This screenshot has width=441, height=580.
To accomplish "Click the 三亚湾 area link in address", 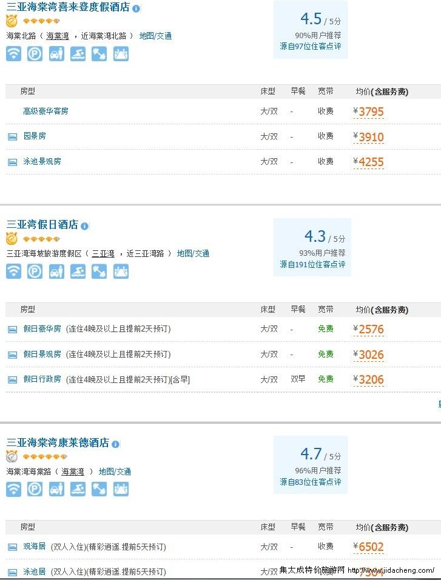I will pos(103,253).
